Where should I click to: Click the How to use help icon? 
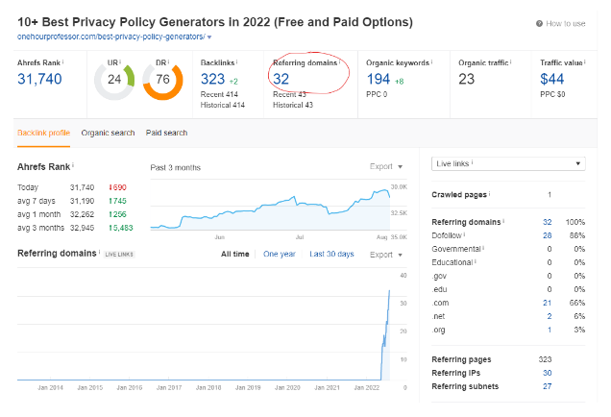[x=539, y=24]
